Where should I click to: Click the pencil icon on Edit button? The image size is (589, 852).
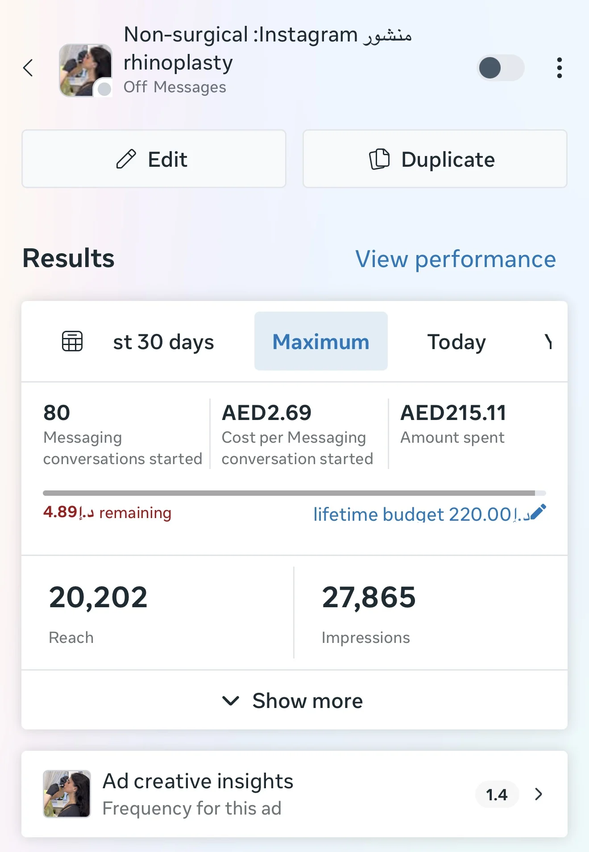point(126,159)
